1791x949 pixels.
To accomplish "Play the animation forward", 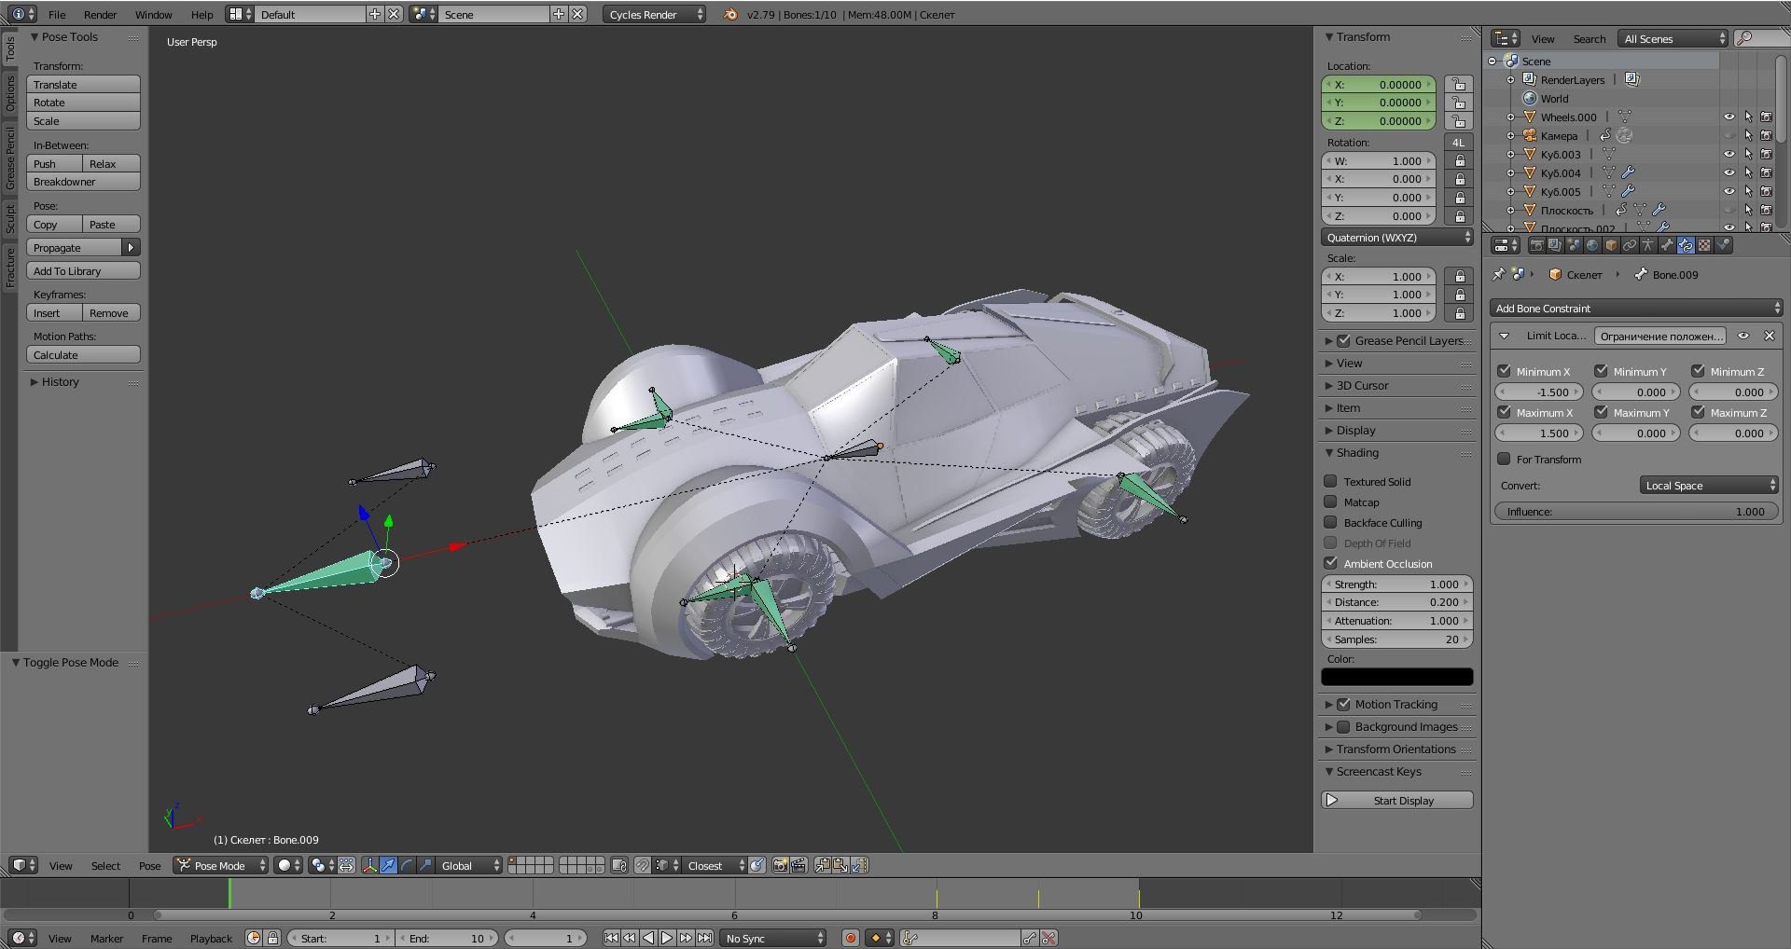I will tap(667, 938).
